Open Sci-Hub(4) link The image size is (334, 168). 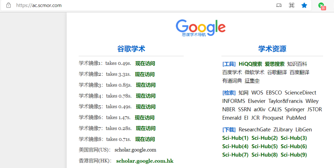click(235, 146)
